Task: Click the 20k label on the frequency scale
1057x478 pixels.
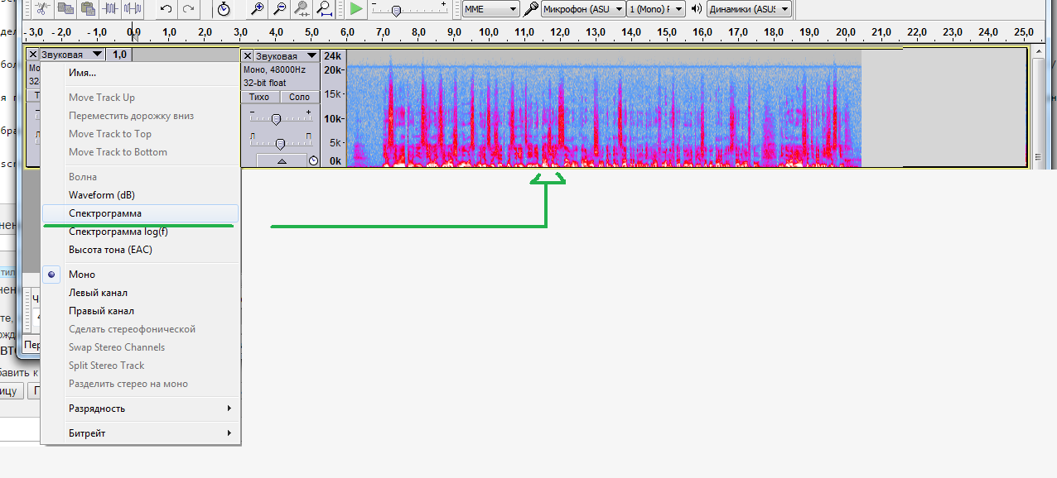Action: tap(333, 70)
